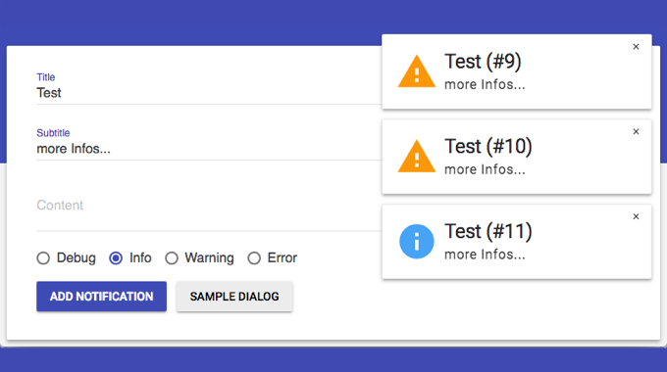Pick the Error radio button

coord(254,257)
